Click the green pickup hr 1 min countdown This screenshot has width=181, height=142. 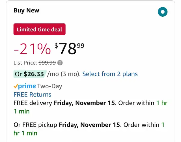(25, 133)
